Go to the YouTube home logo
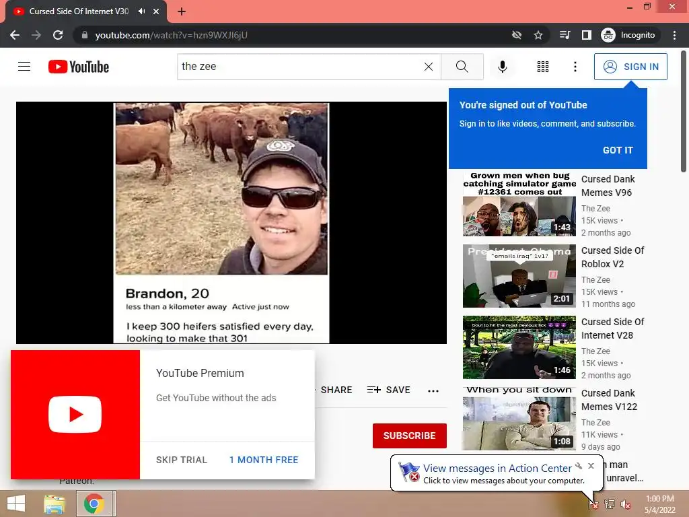689x517 pixels. click(79, 67)
